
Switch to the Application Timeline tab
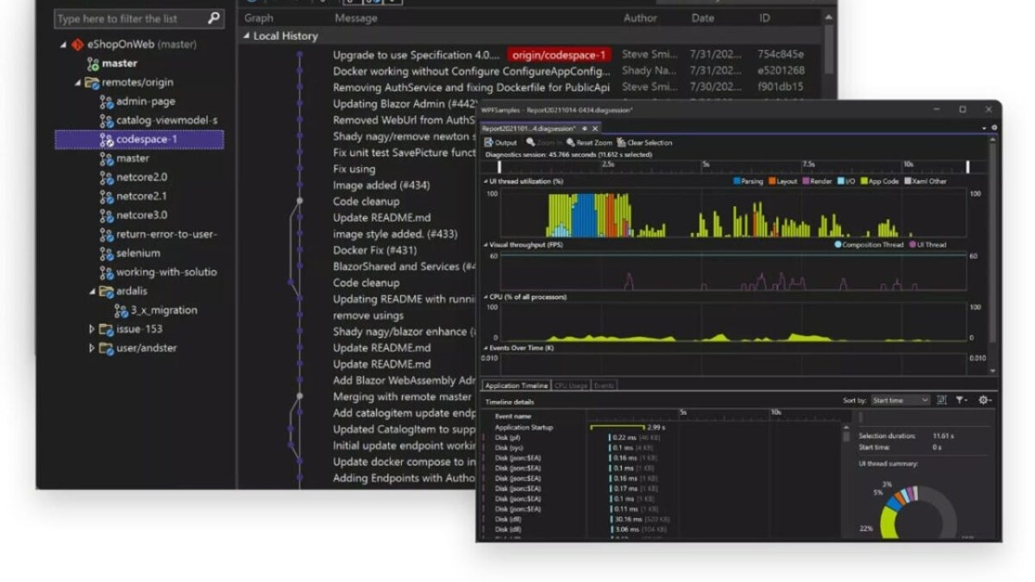(x=516, y=386)
